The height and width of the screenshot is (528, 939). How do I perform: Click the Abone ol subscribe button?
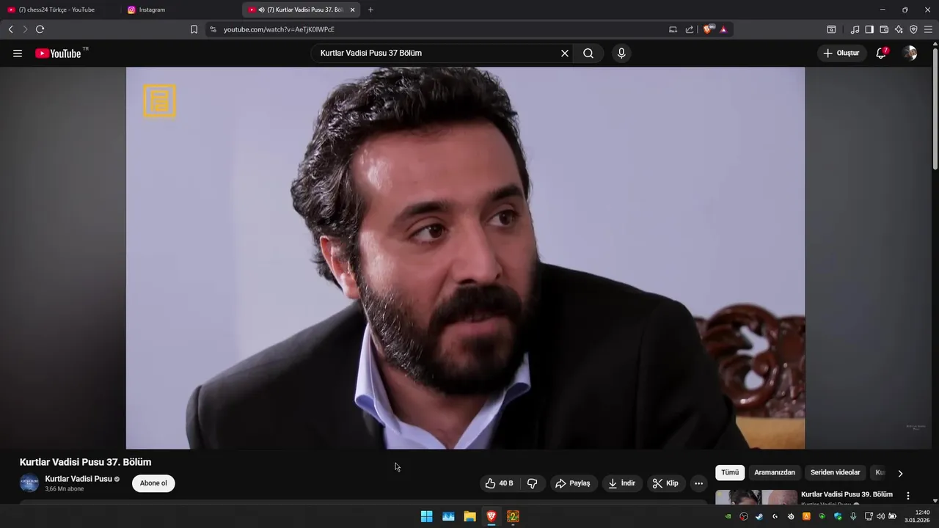[x=153, y=483]
